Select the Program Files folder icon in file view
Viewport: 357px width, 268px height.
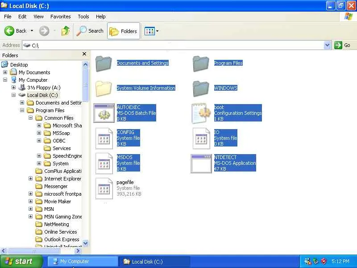coord(201,63)
